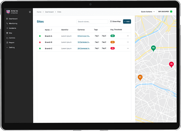
Task: Click Lorem Ipsum identifier in Branch A row
Action: [66, 36]
